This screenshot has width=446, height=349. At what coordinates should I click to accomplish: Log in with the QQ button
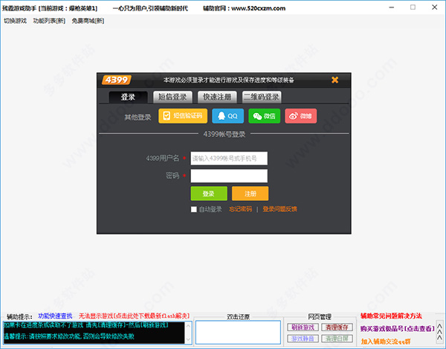227,116
